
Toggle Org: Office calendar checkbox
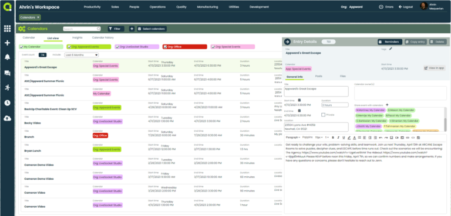165,47
